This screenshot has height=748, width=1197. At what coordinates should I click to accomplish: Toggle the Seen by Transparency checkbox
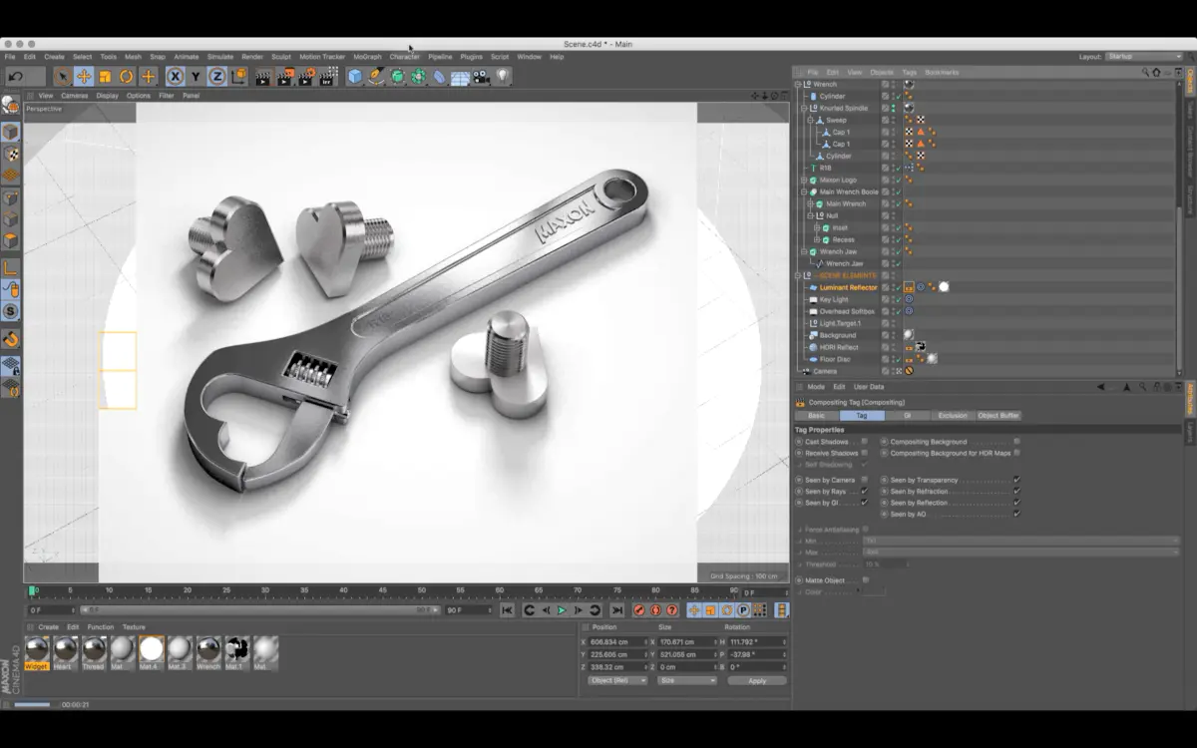click(x=1016, y=480)
